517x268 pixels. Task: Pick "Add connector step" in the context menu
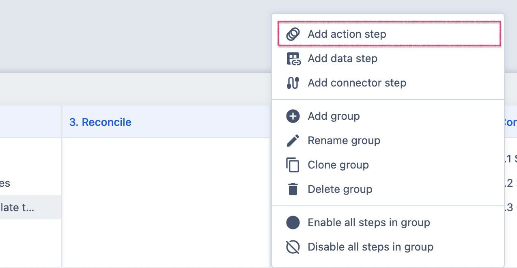[357, 83]
